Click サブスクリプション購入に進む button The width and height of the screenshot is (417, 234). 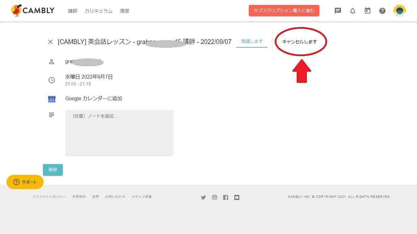click(284, 11)
